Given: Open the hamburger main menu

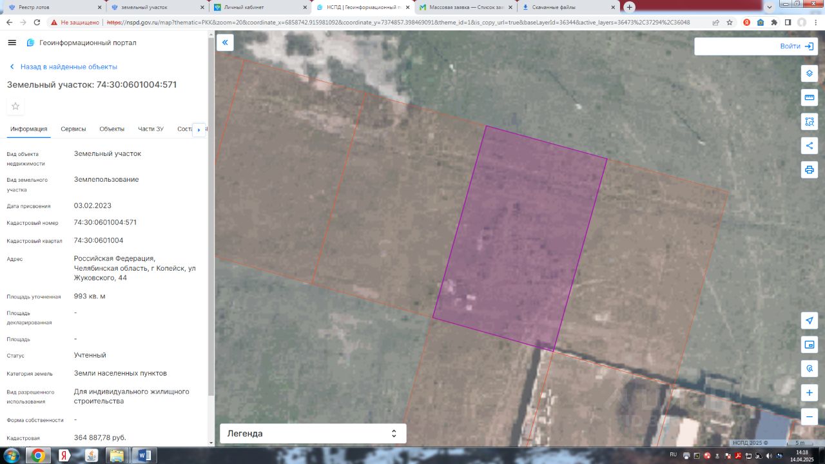Looking at the screenshot, I should coord(12,43).
